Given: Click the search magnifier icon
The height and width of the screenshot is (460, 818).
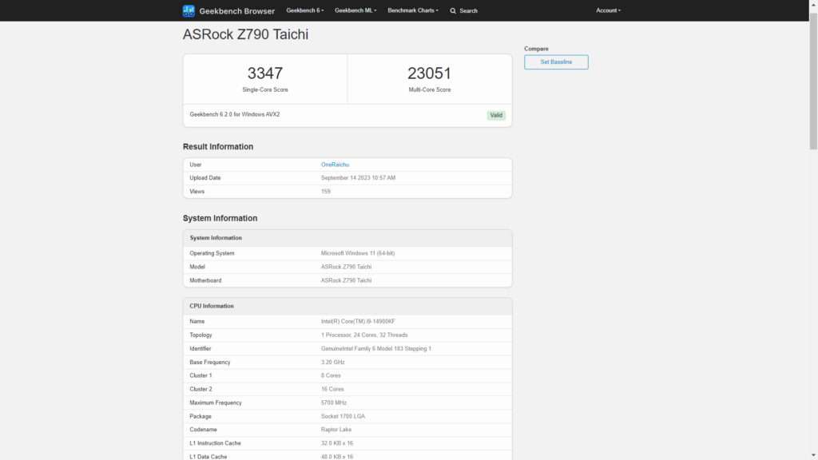Looking at the screenshot, I should (x=453, y=11).
